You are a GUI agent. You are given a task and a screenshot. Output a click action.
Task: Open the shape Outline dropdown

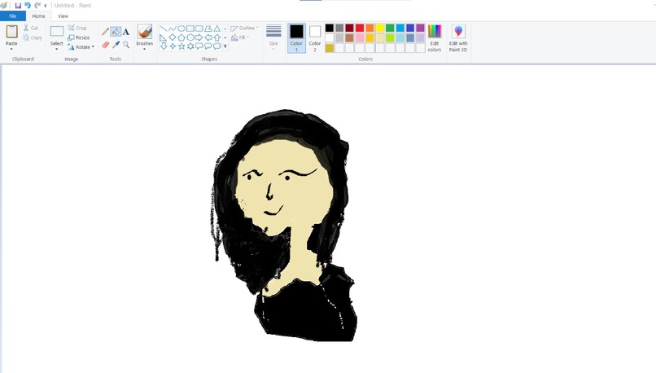point(245,28)
